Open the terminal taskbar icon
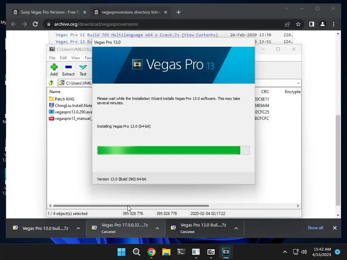347x260 pixels. 181,252
